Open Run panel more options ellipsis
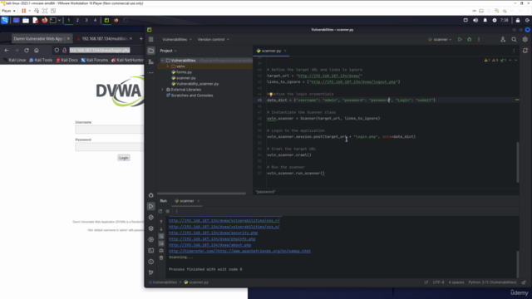This screenshot has height=299, width=532. pos(176,211)
